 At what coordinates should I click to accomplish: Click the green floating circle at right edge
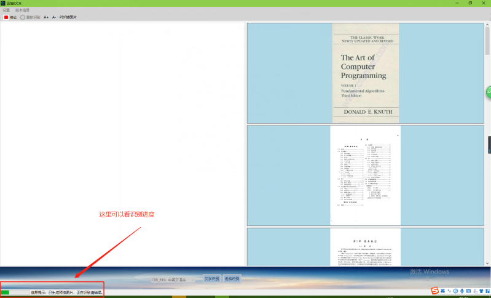click(489, 92)
